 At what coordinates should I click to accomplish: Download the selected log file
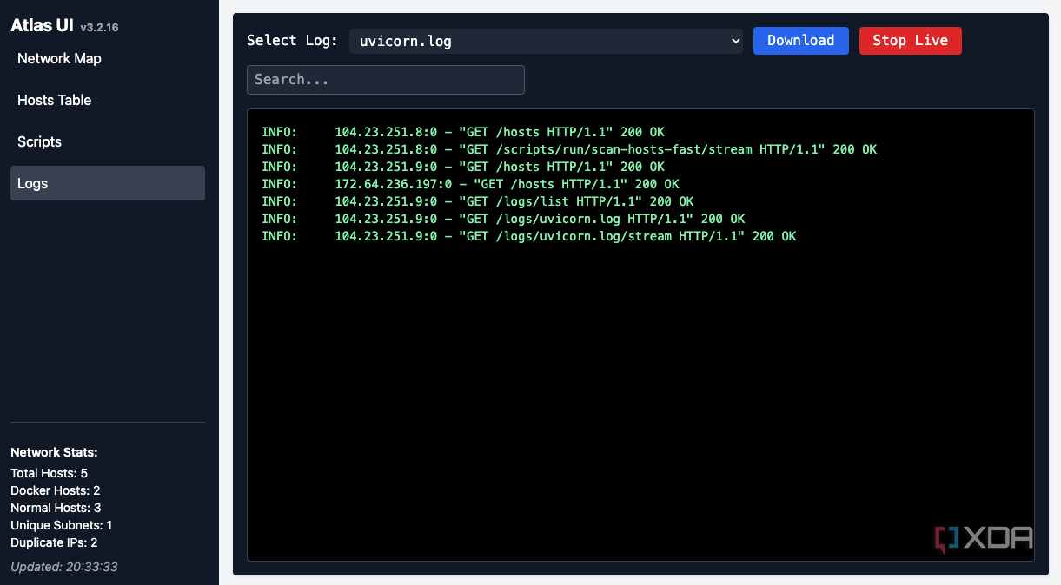[800, 41]
